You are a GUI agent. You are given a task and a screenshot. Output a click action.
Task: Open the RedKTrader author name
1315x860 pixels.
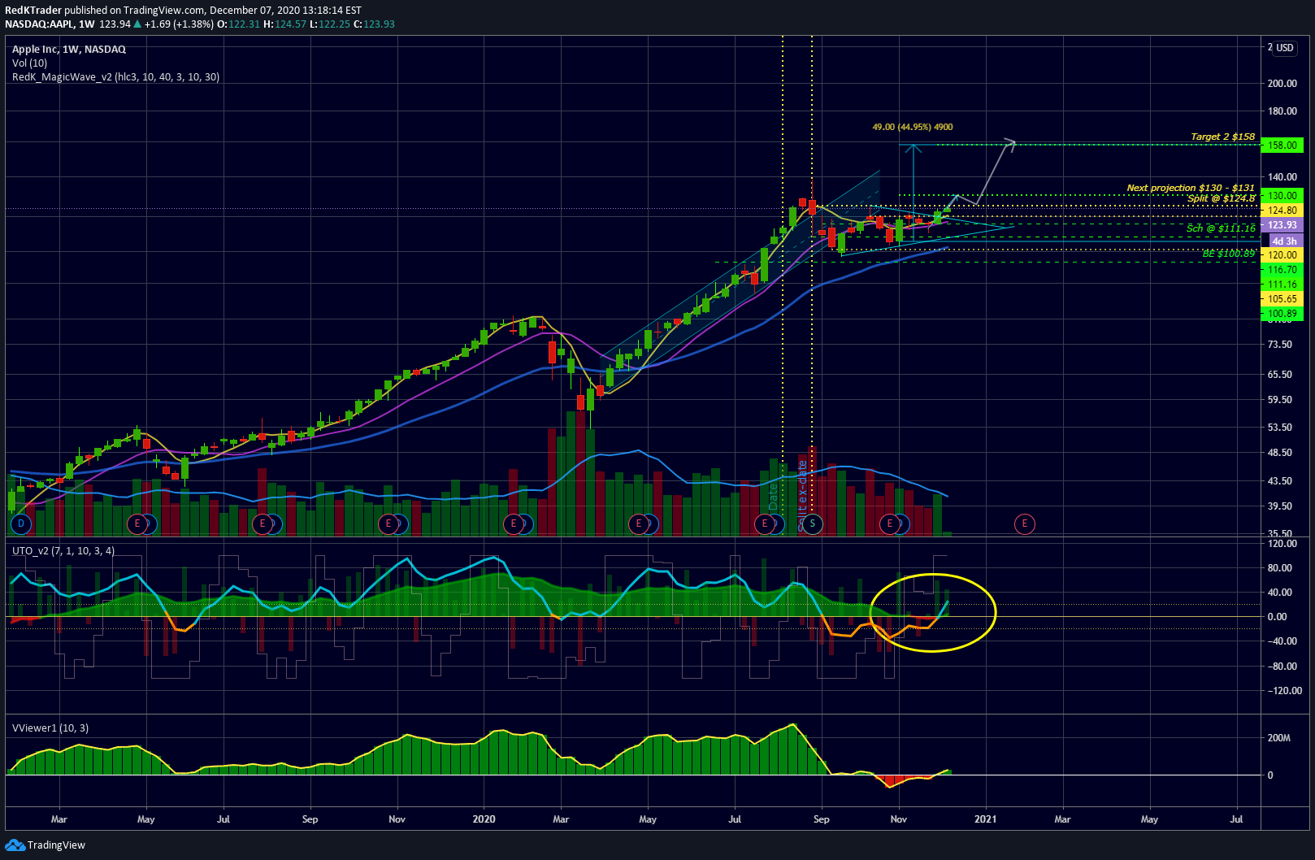(x=33, y=11)
